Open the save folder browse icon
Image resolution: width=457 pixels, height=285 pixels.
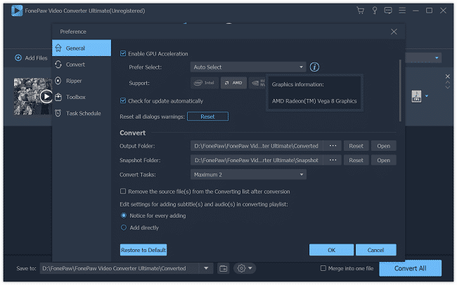[224, 268]
